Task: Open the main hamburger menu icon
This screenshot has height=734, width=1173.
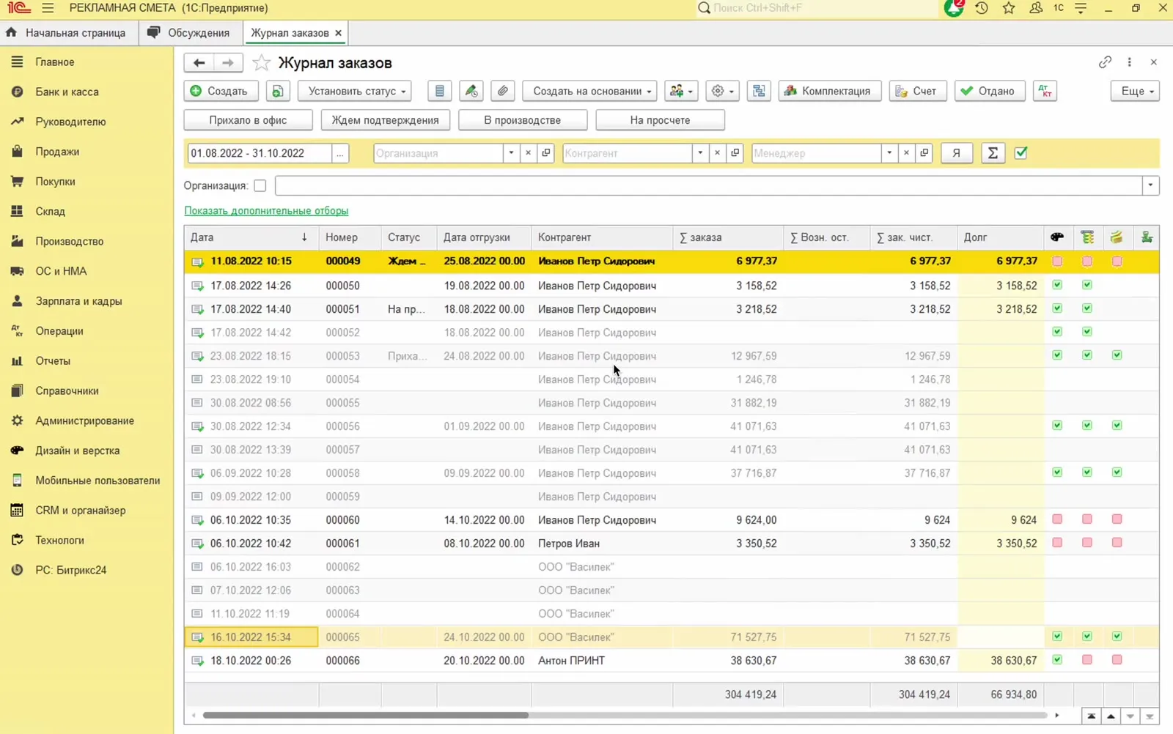Action: [x=48, y=8]
